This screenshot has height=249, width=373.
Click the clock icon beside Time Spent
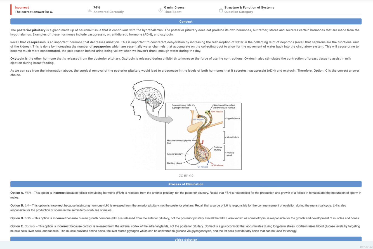click(160, 11)
